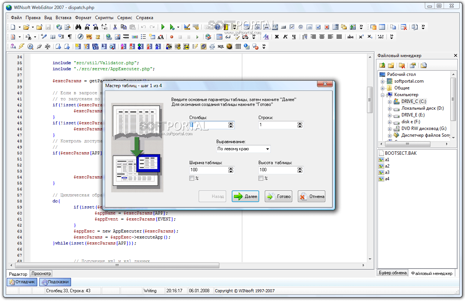Expand the Общие tree node
This screenshot has width=465, height=302.
(x=383, y=88)
